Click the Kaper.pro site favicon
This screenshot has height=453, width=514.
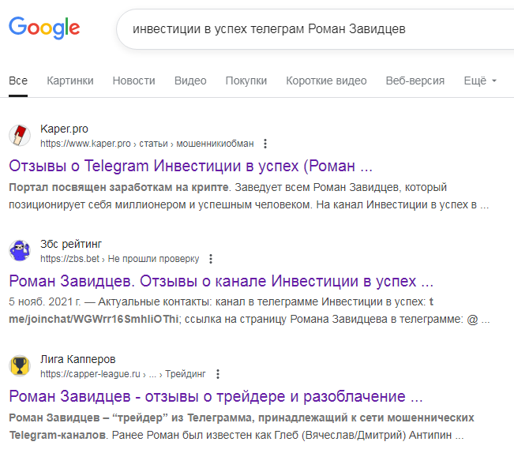click(x=20, y=135)
